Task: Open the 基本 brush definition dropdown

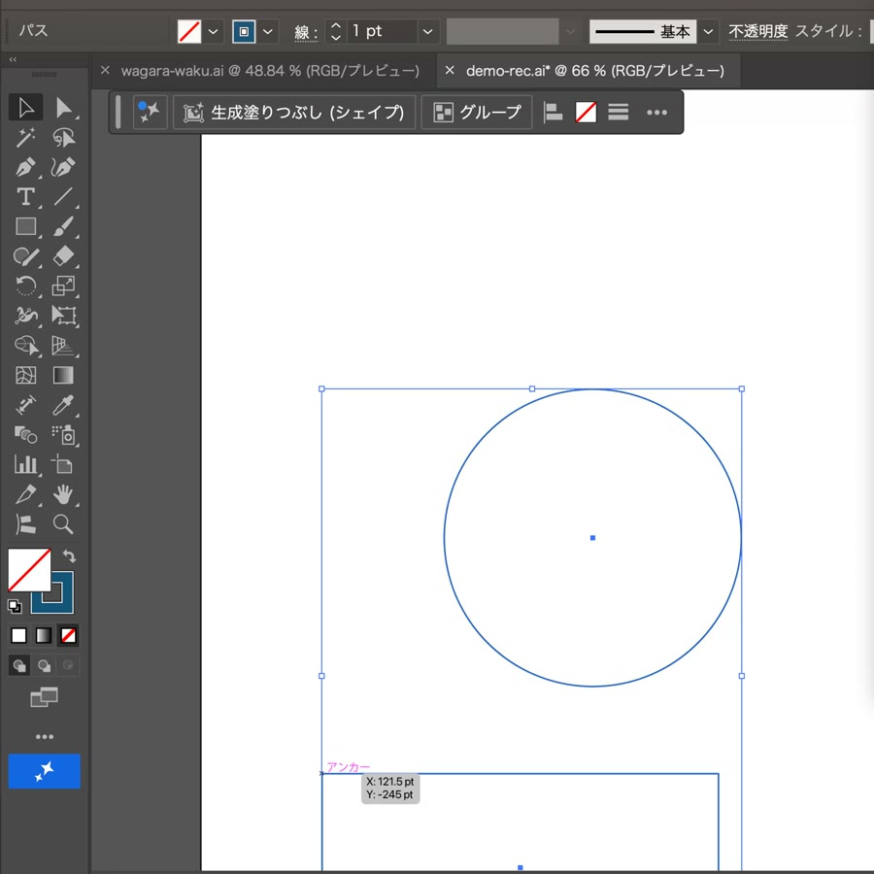Action: (708, 32)
